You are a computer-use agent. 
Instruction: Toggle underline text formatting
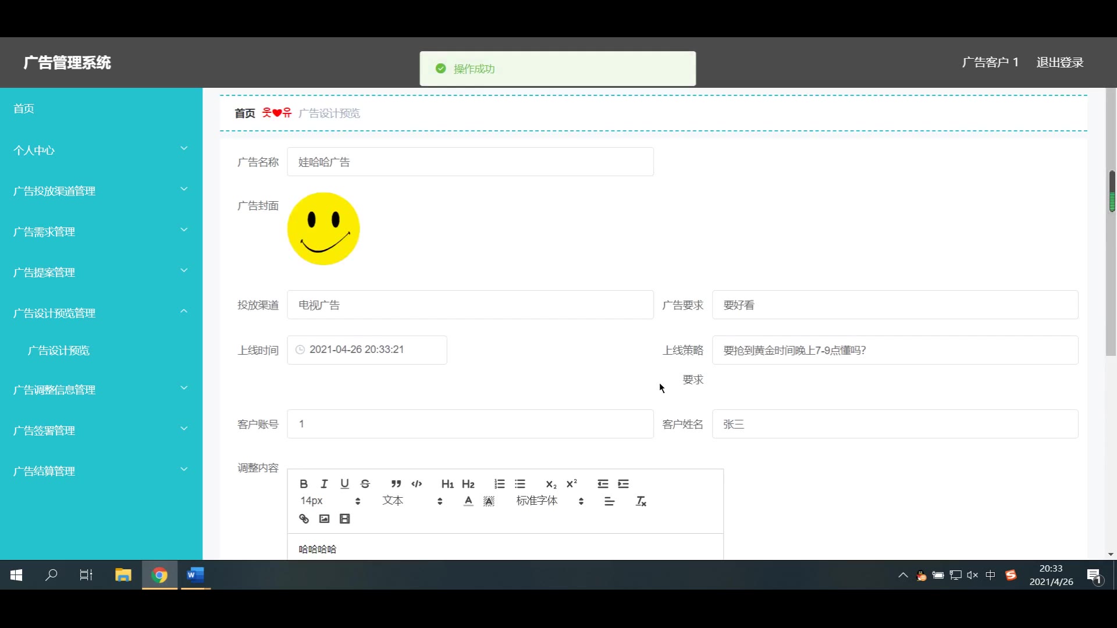coord(344,484)
